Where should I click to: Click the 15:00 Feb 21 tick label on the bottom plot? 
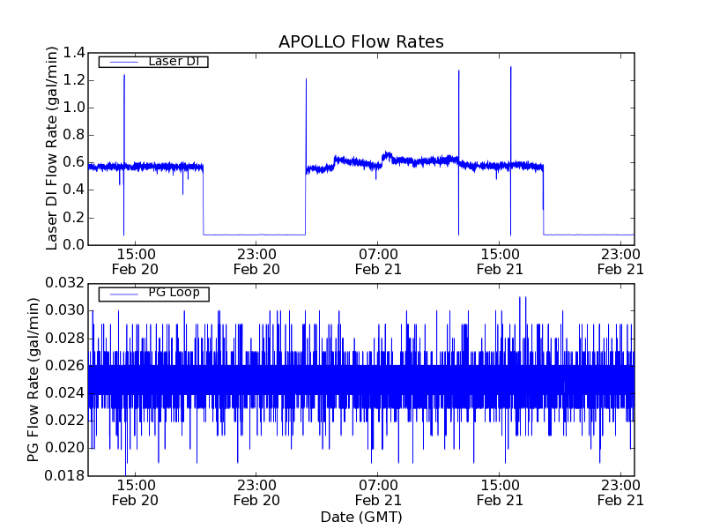[x=499, y=493]
